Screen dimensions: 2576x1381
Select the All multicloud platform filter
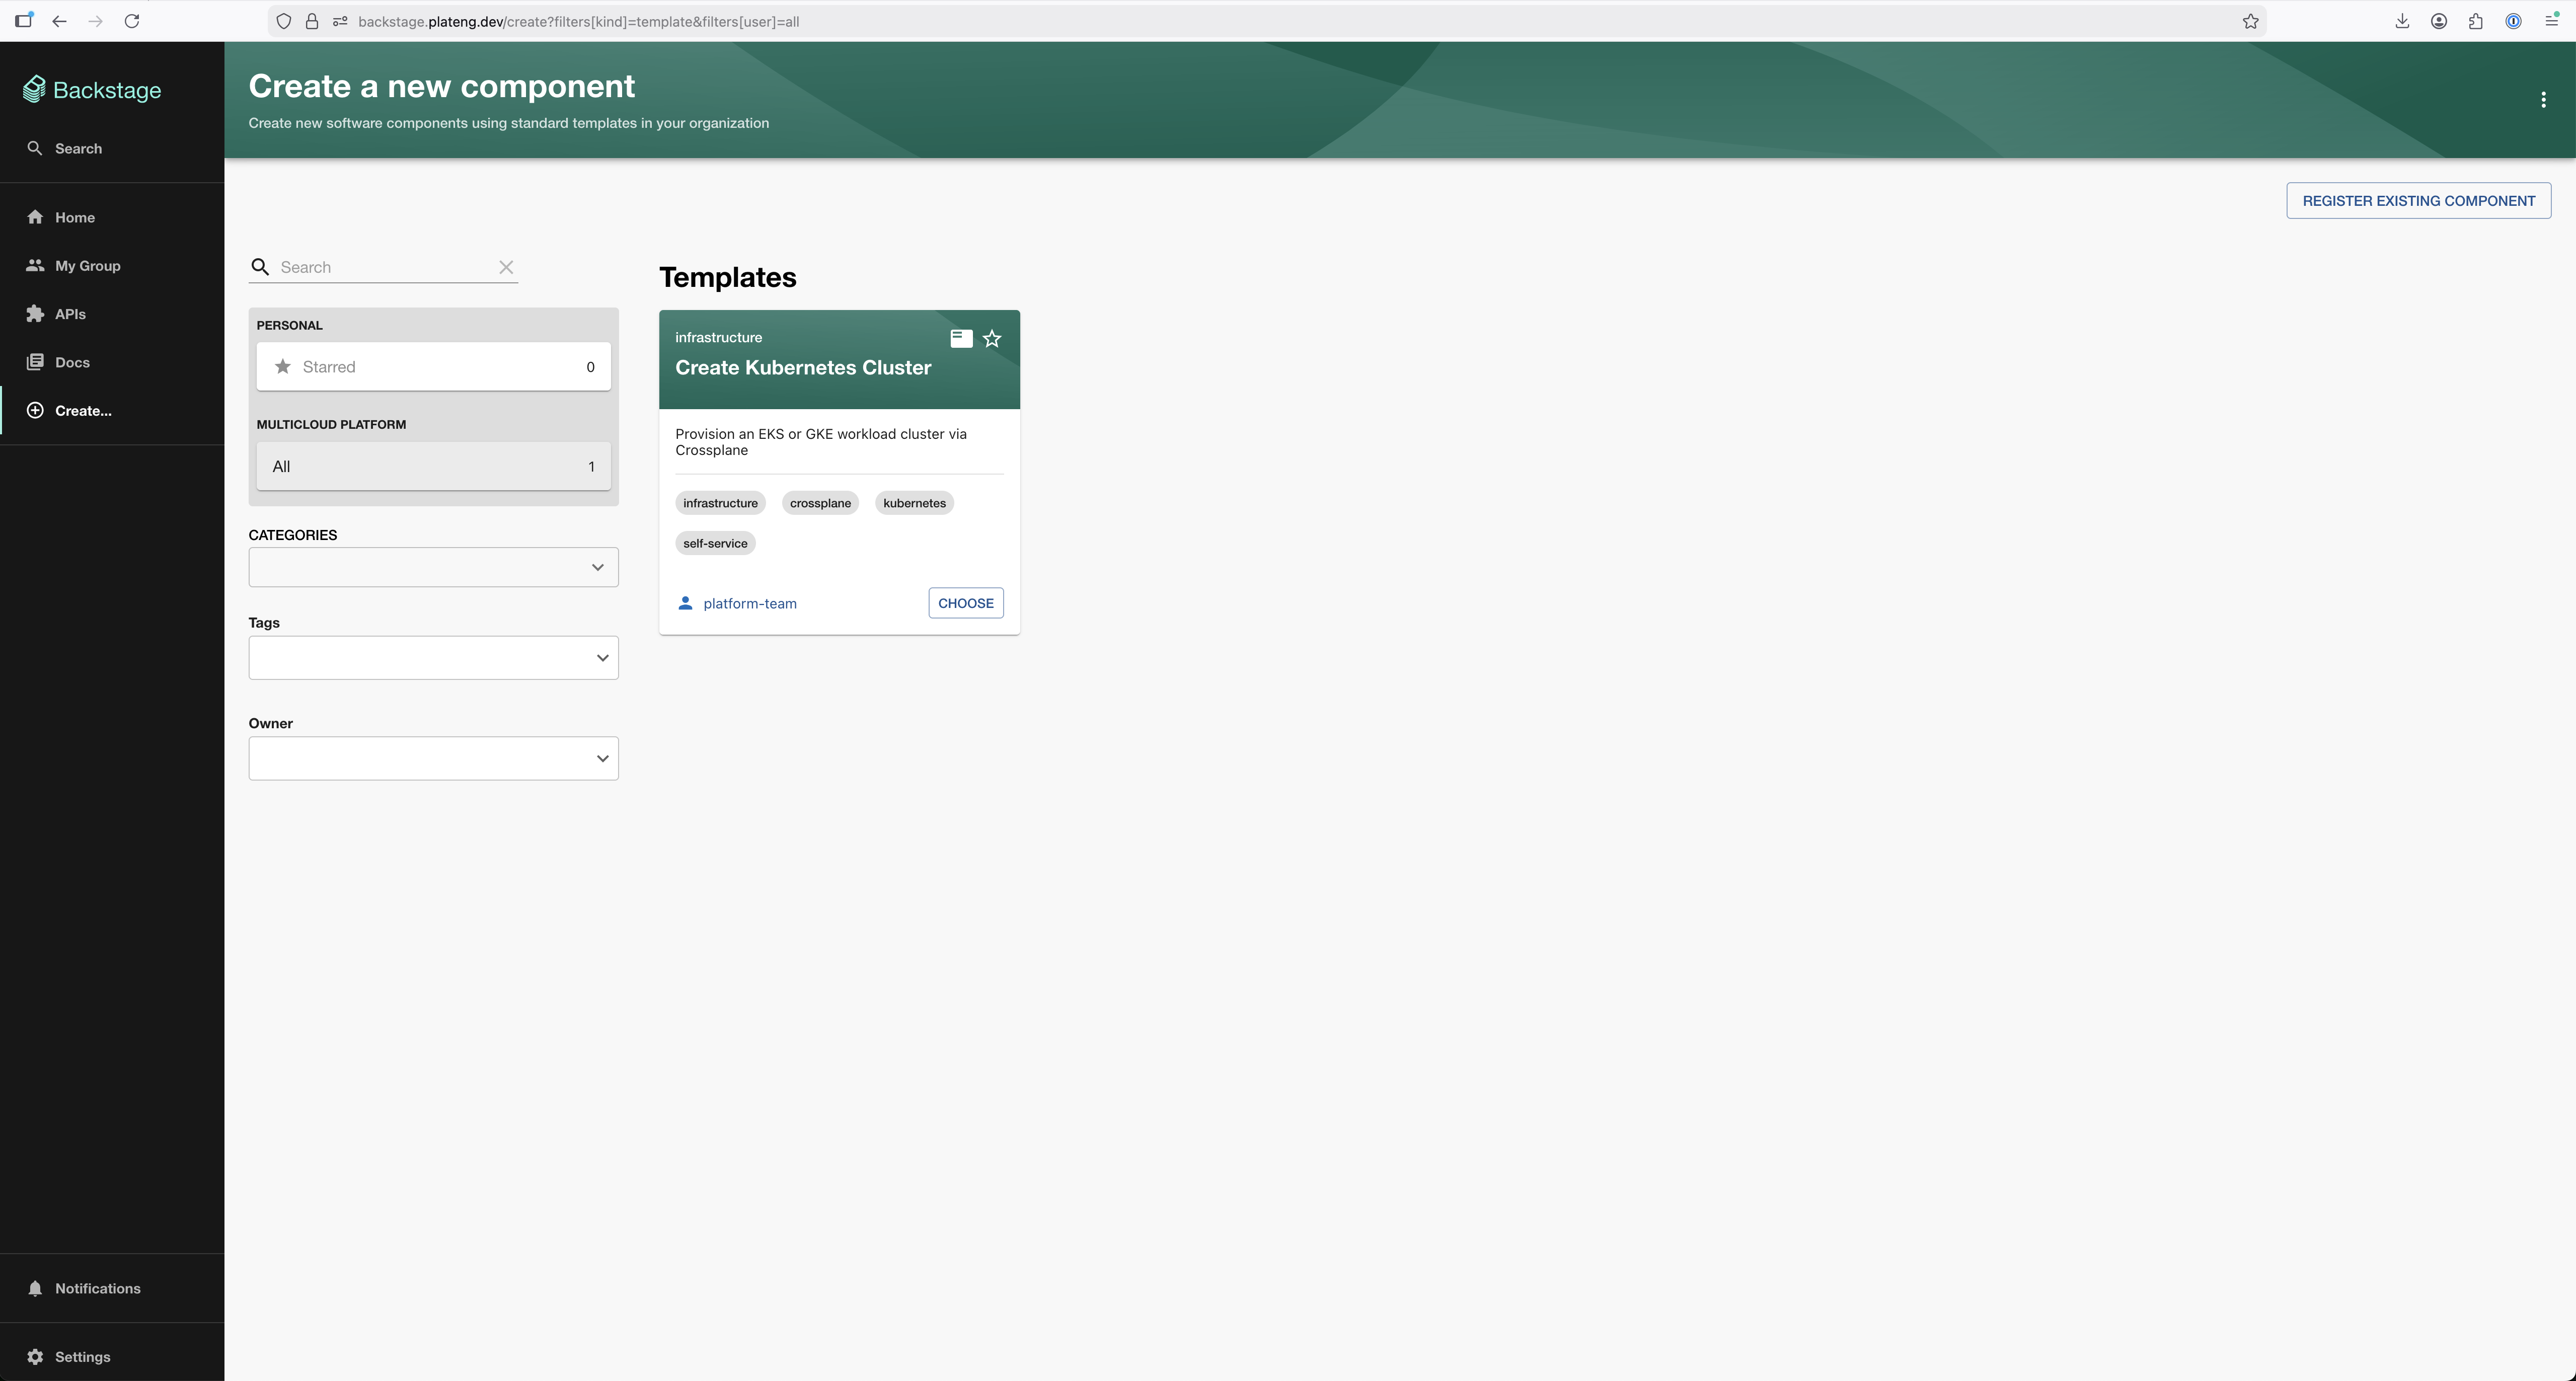pos(433,465)
